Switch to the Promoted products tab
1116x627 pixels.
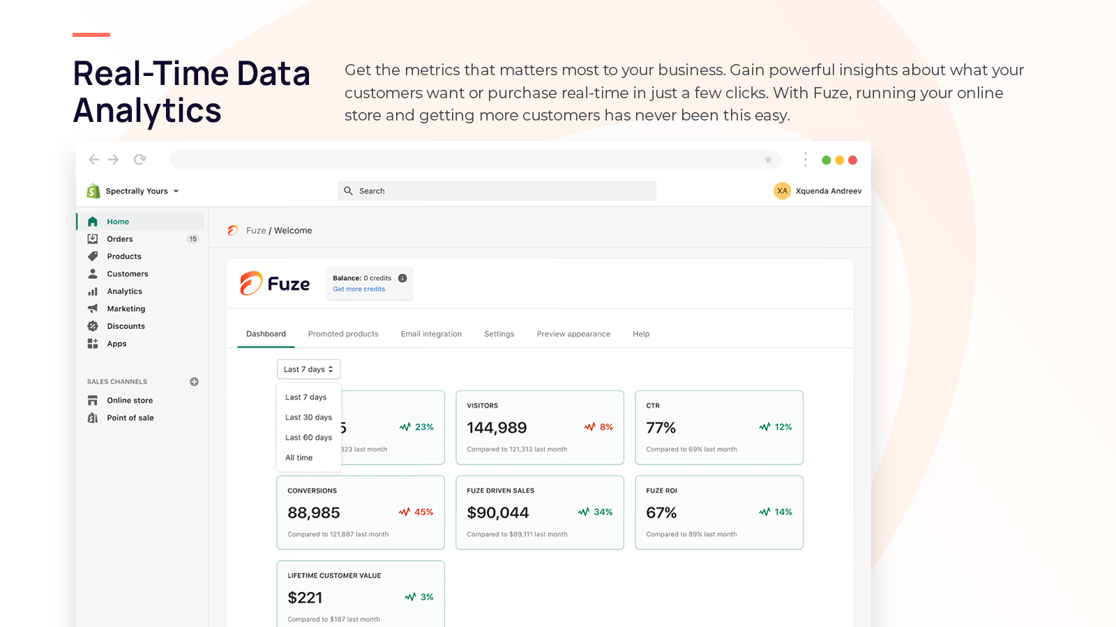(x=343, y=334)
